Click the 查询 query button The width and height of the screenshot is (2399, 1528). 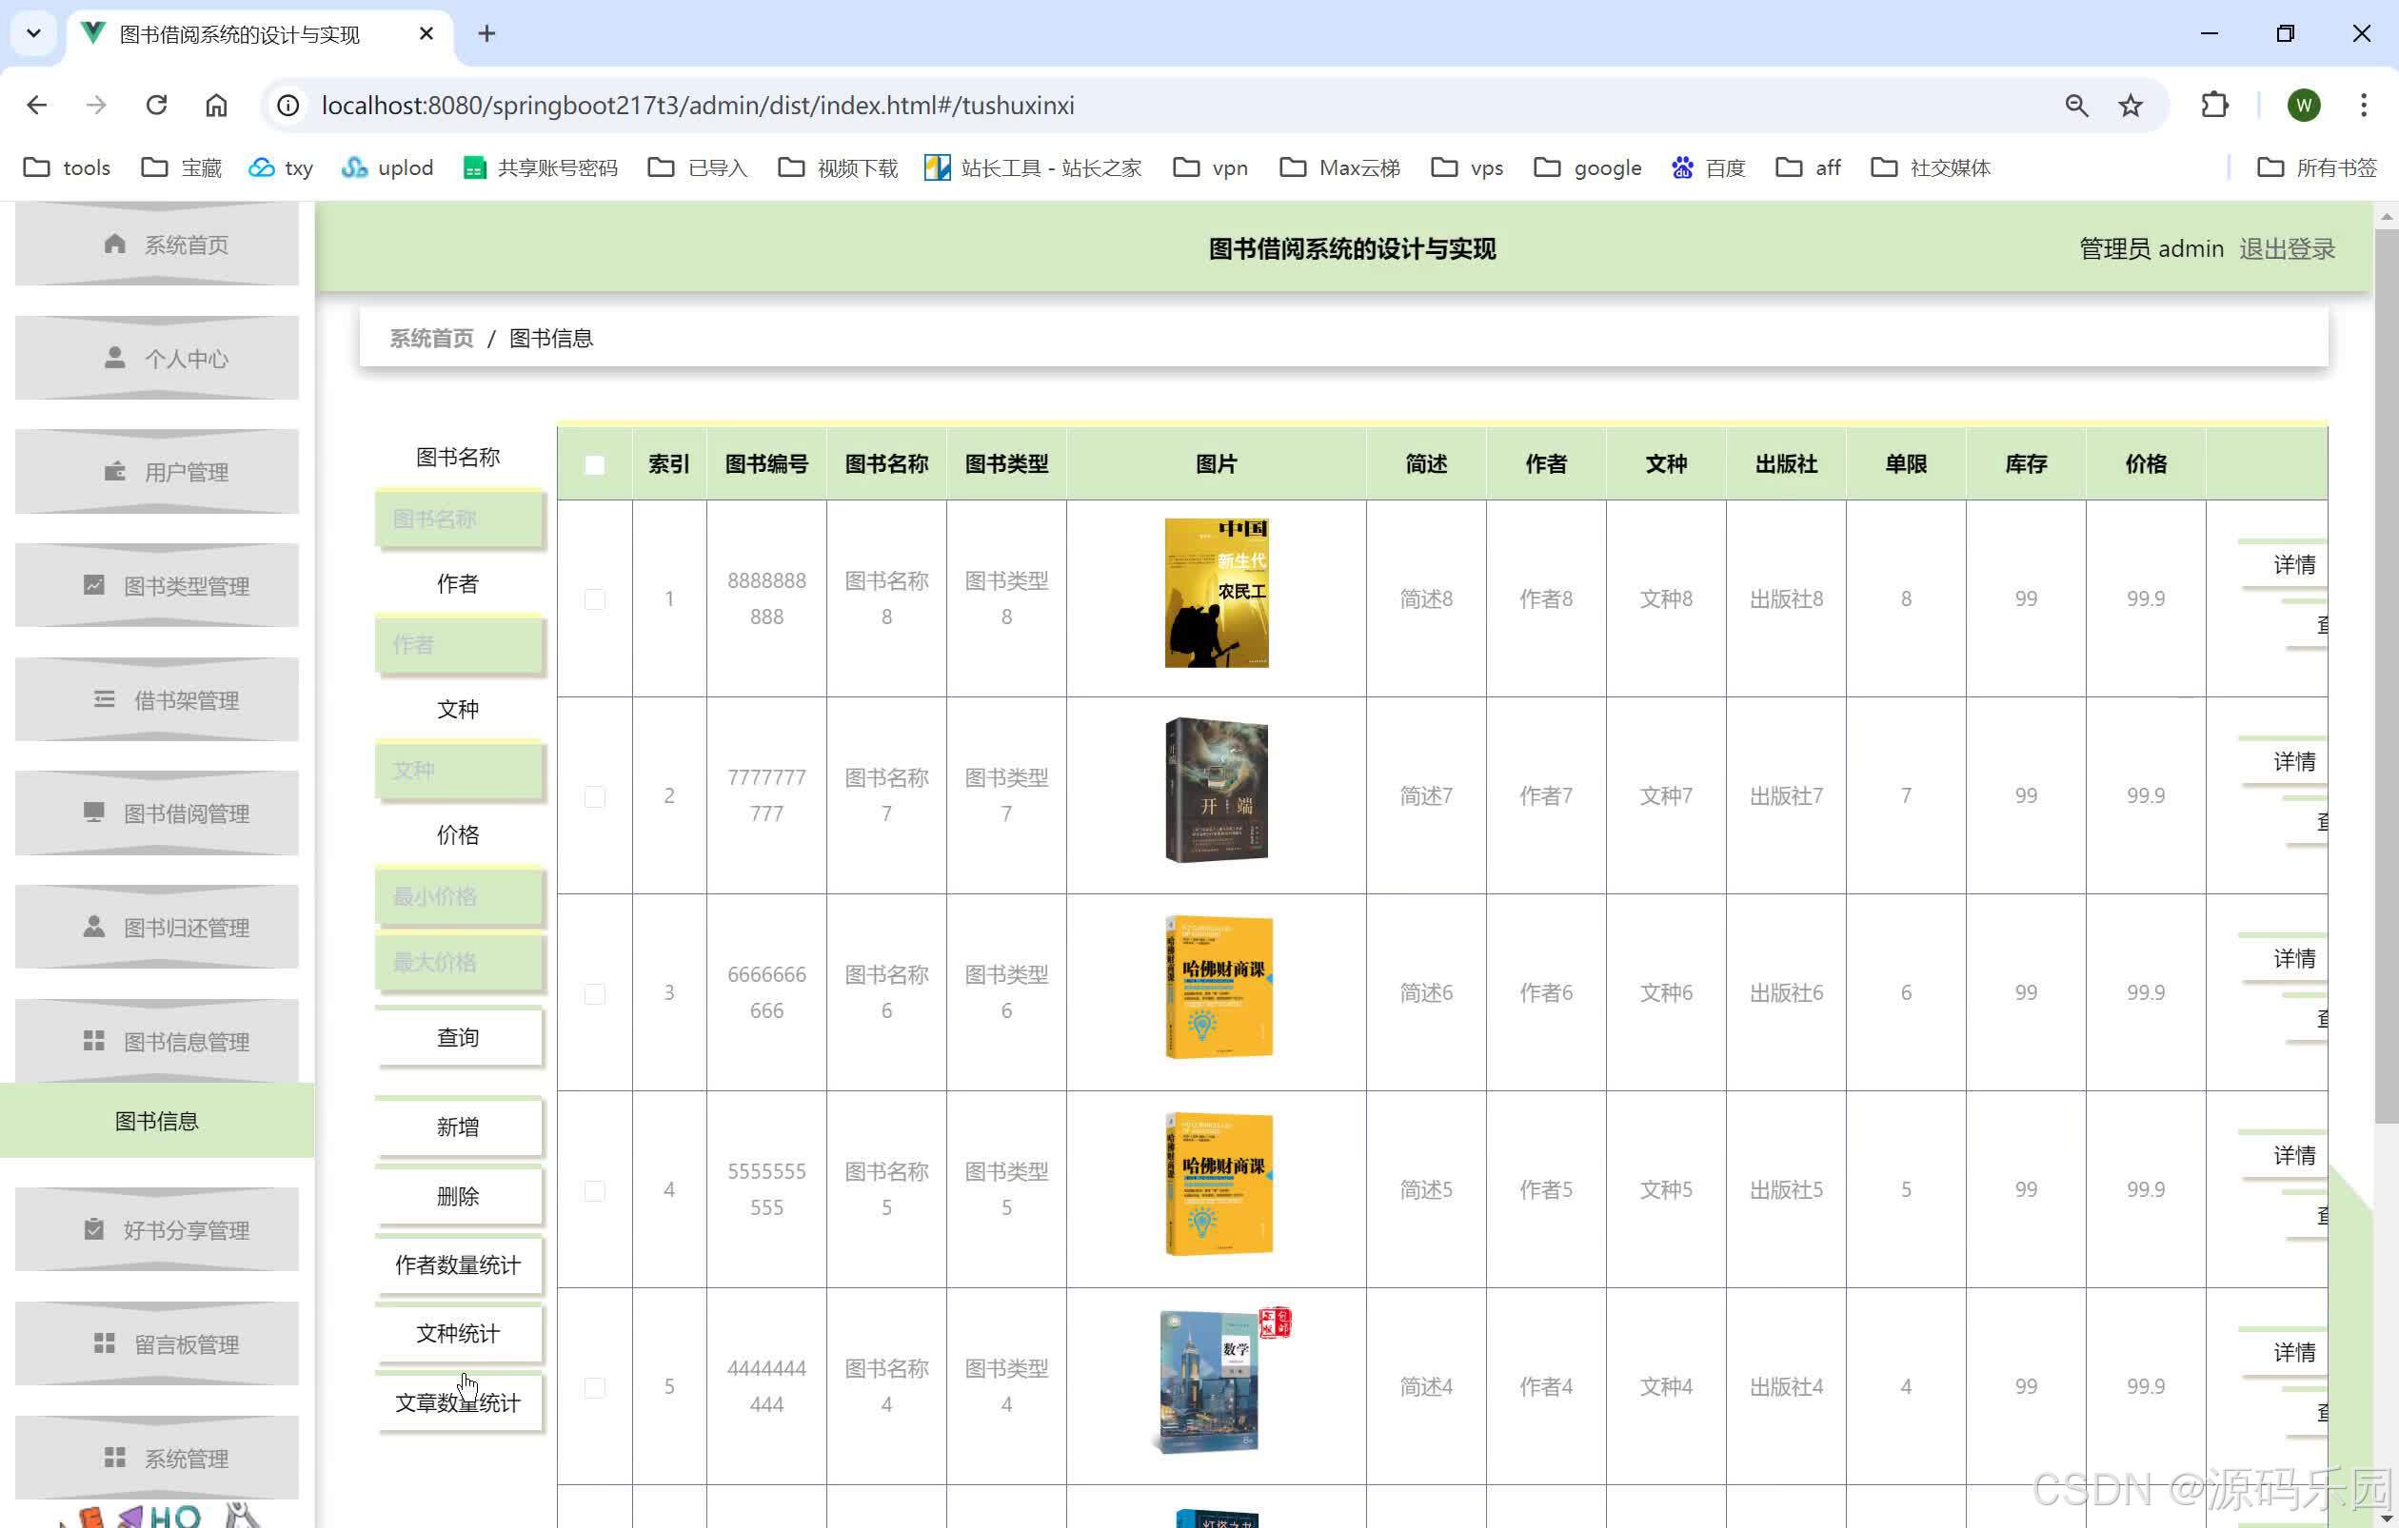pyautogui.click(x=457, y=1036)
